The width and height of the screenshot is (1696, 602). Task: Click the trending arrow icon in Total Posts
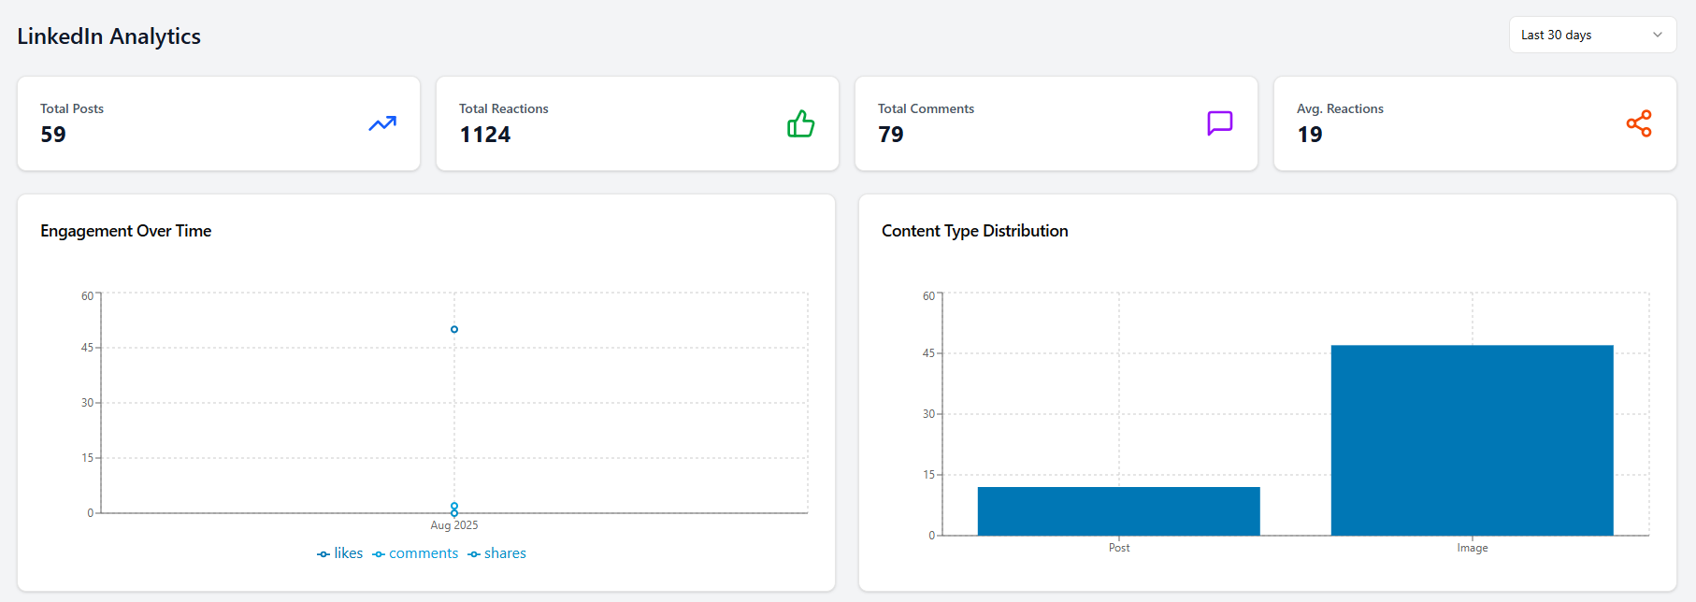381,123
